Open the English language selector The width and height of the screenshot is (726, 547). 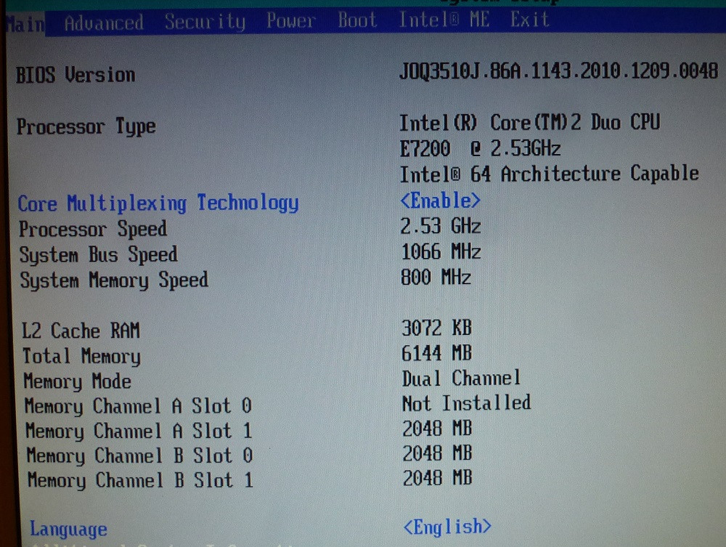[x=446, y=527]
